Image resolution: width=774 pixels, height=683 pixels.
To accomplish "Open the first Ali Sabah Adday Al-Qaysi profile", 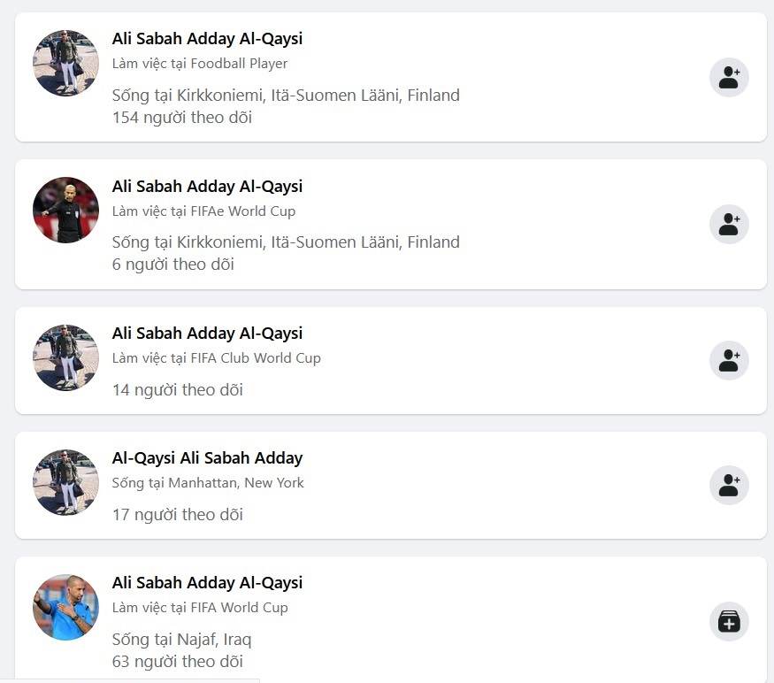I will click(x=207, y=38).
